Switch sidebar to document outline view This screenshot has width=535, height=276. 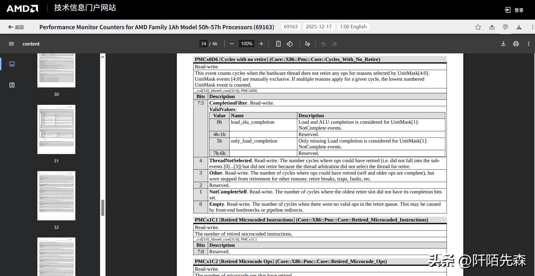[x=12, y=85]
